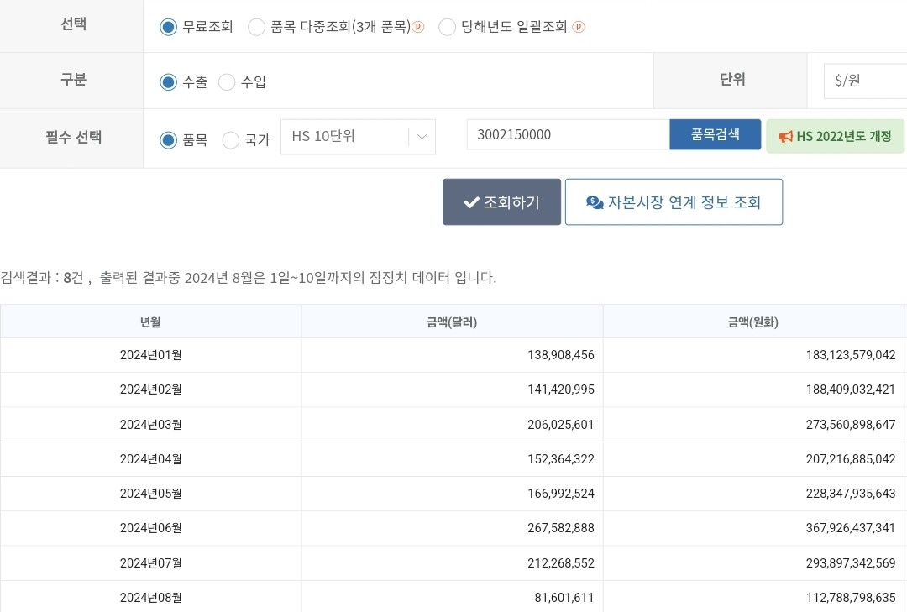
Task: Choose the 수출 radio button
Action: [168, 82]
